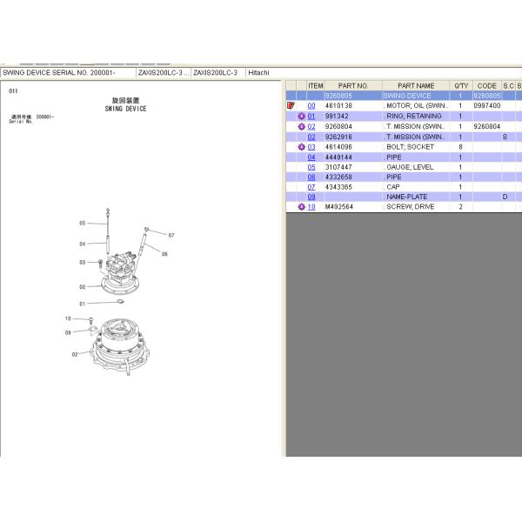Click the PART NAME column header
Image resolution: width=522 pixels, height=522 pixels.
click(x=416, y=85)
